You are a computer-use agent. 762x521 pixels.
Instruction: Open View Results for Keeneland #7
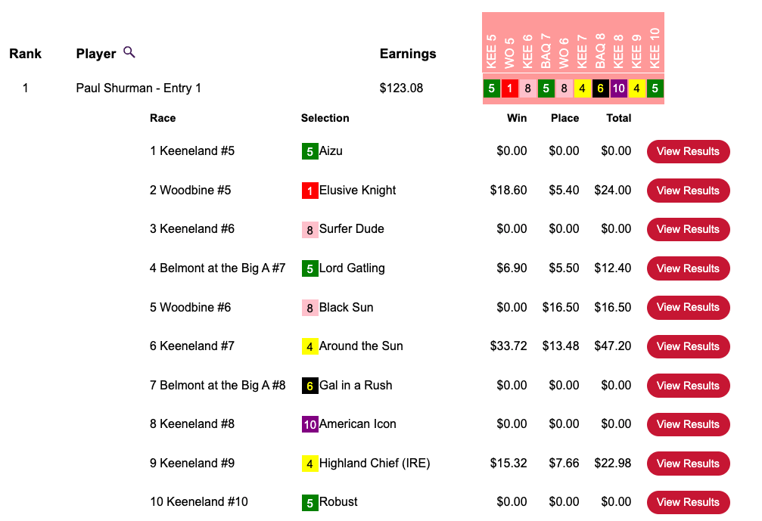click(x=688, y=346)
